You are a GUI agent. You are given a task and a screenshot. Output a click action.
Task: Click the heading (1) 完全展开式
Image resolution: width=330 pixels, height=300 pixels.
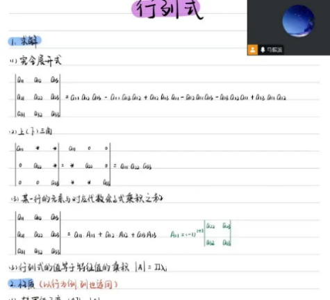(35, 60)
